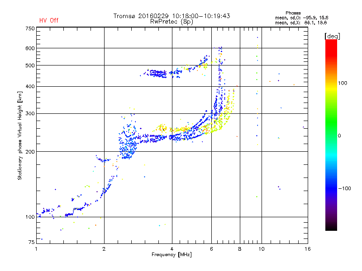Click the y-axis tick label "75"
Image resolution: width=362 pixels, height=271 pixels.
[32, 242]
